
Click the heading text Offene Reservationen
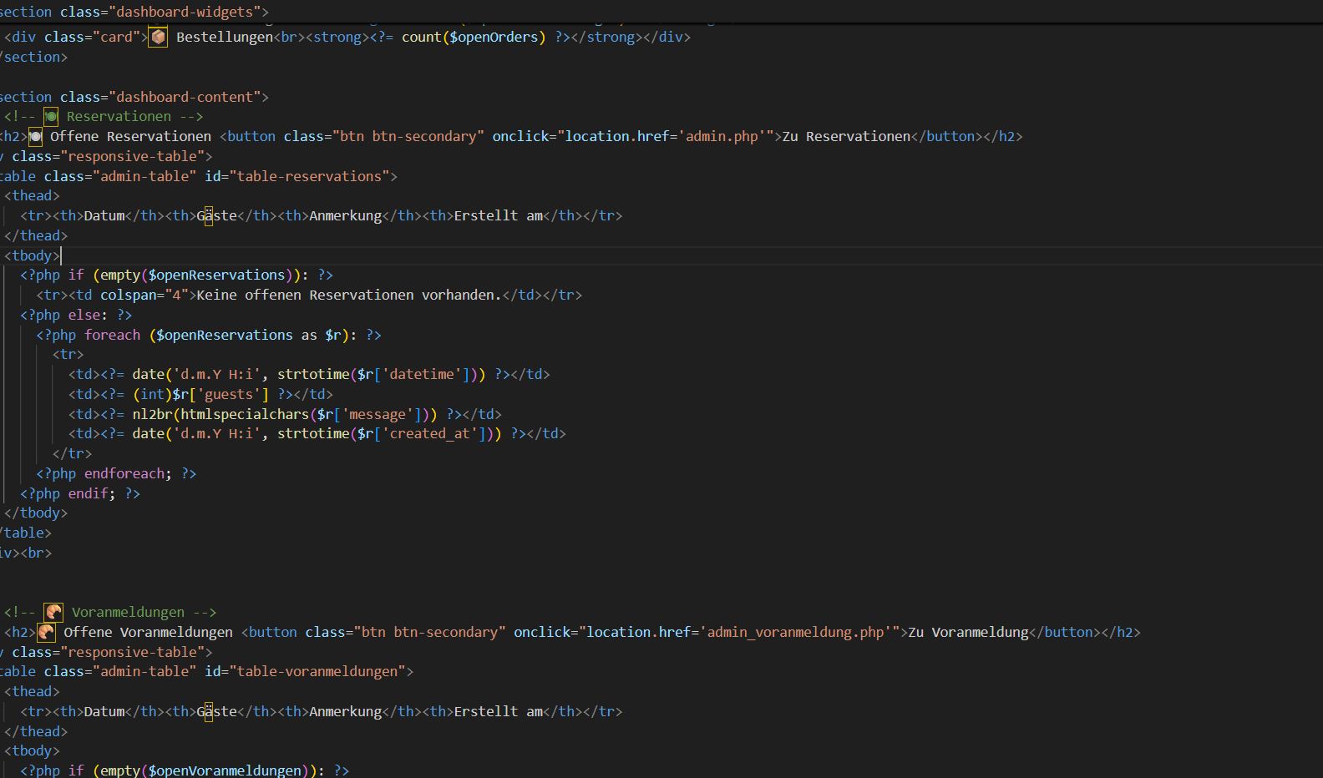point(130,137)
